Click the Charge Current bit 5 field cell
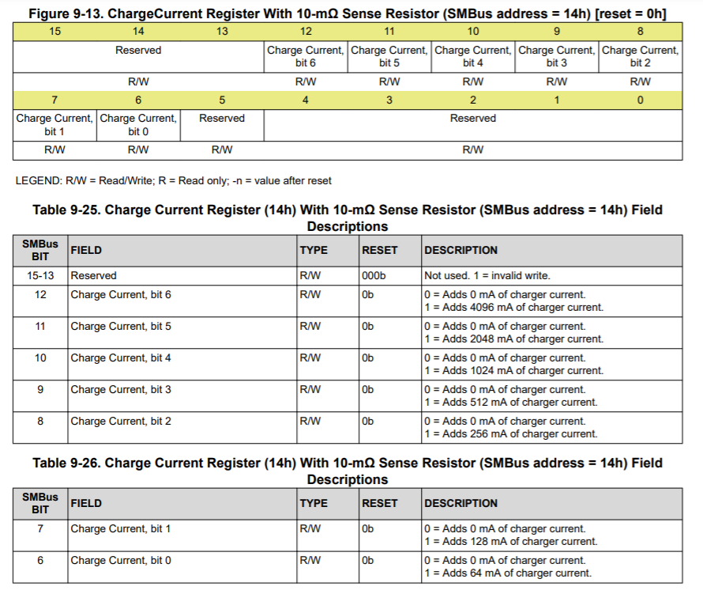Viewport: 703px width, 594px height. coord(118,326)
